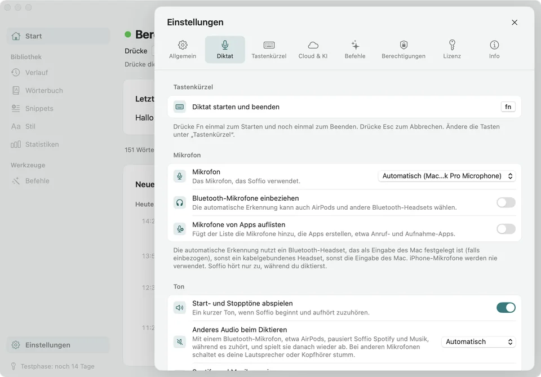Screen dimensions: 541x377
Task: Disable Start- und Stopptöne abspielen
Action: (506, 307)
